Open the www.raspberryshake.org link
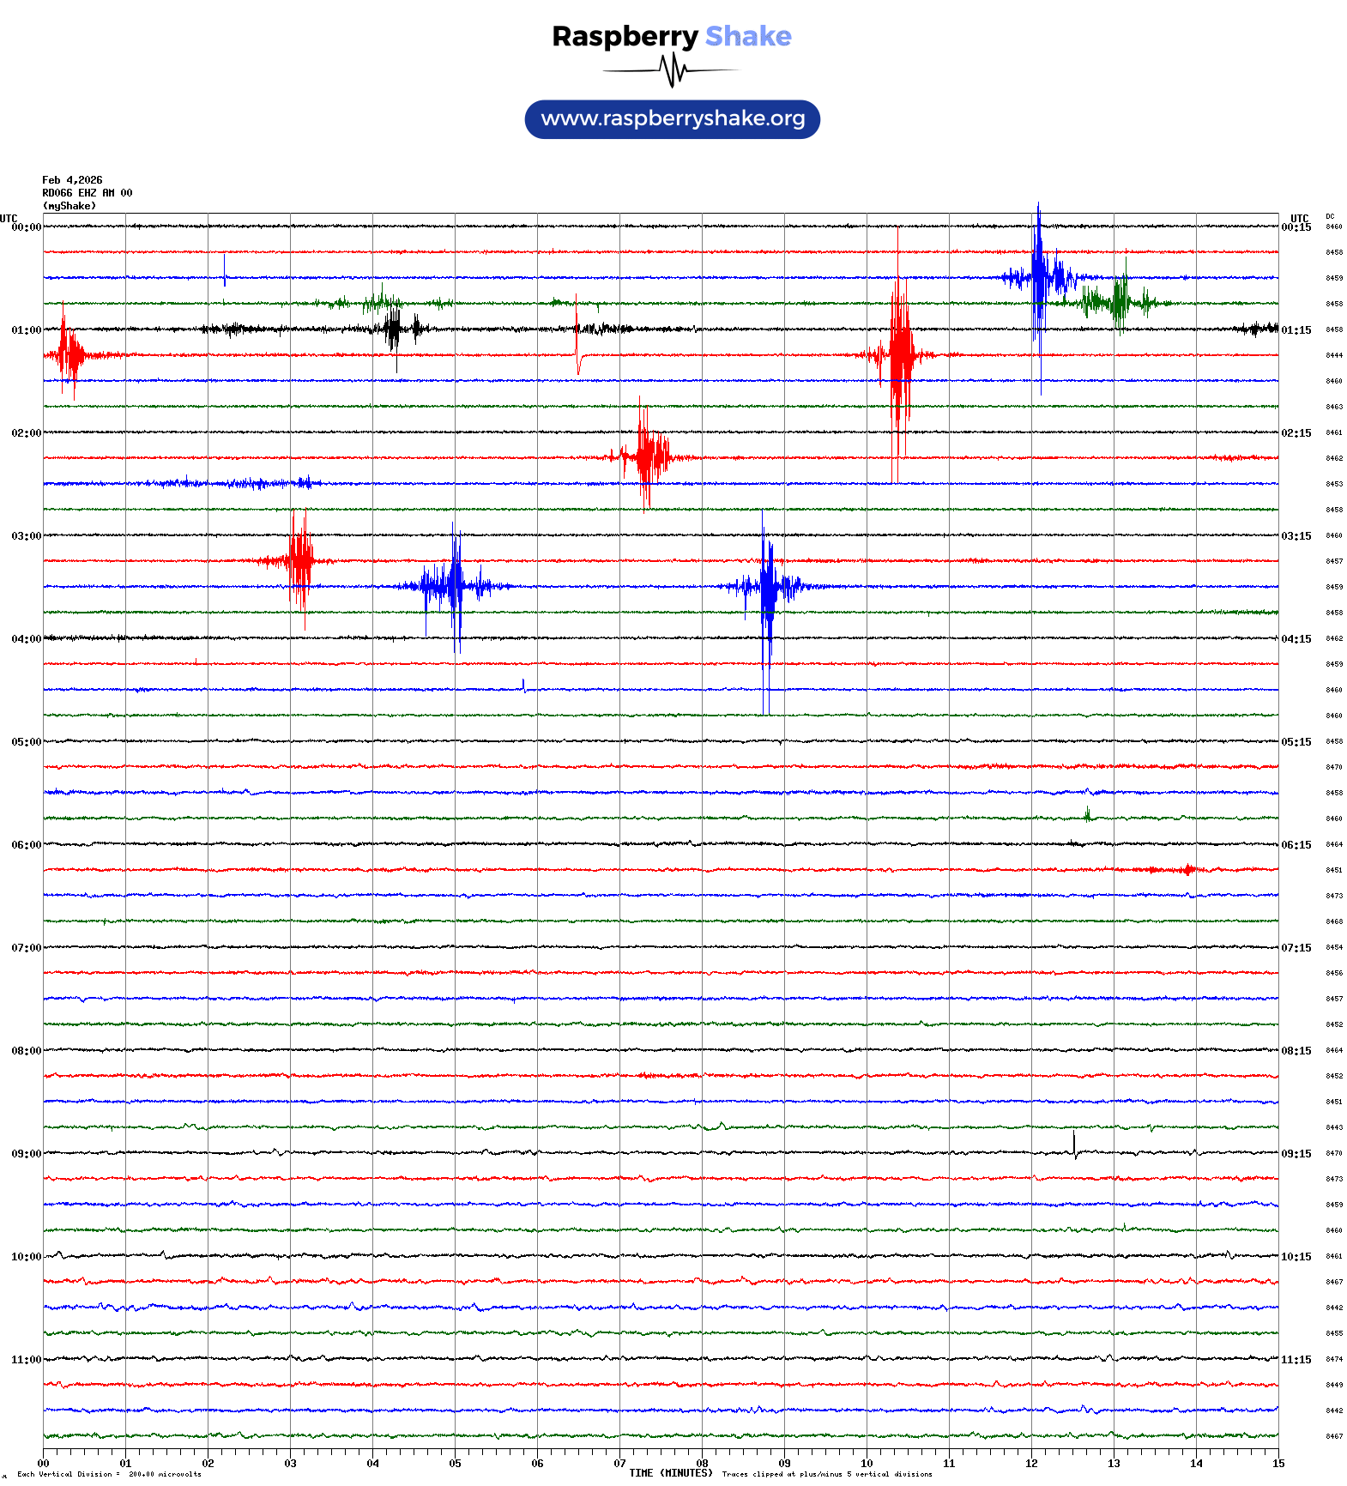Viewport: 1347px width, 1486px height. coord(672,119)
